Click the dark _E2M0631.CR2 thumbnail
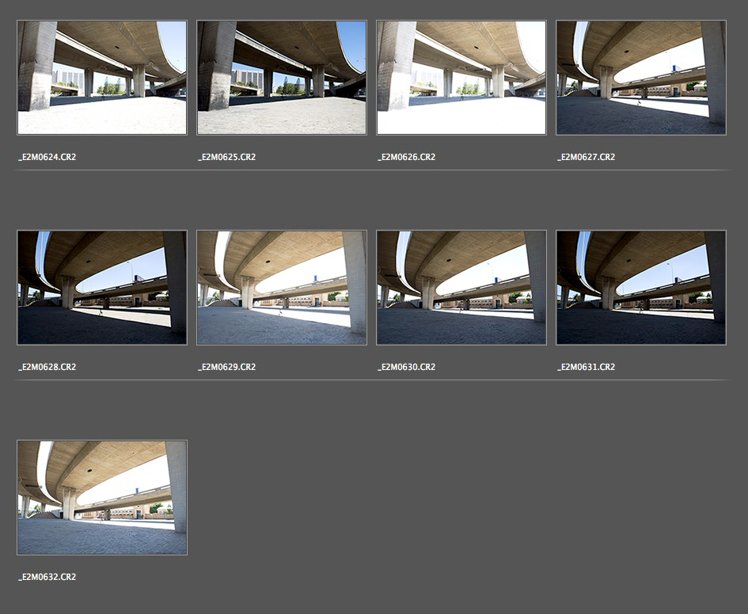This screenshot has height=614, width=748. (641, 288)
